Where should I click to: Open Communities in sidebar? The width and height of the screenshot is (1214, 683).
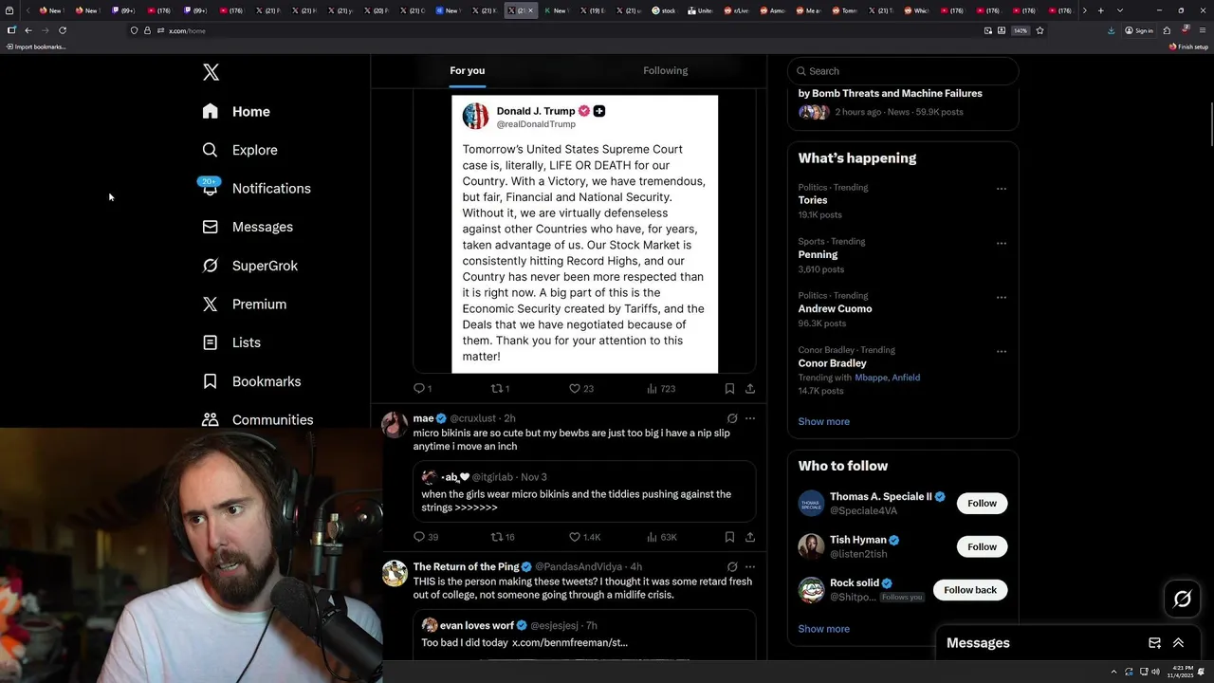(257, 419)
